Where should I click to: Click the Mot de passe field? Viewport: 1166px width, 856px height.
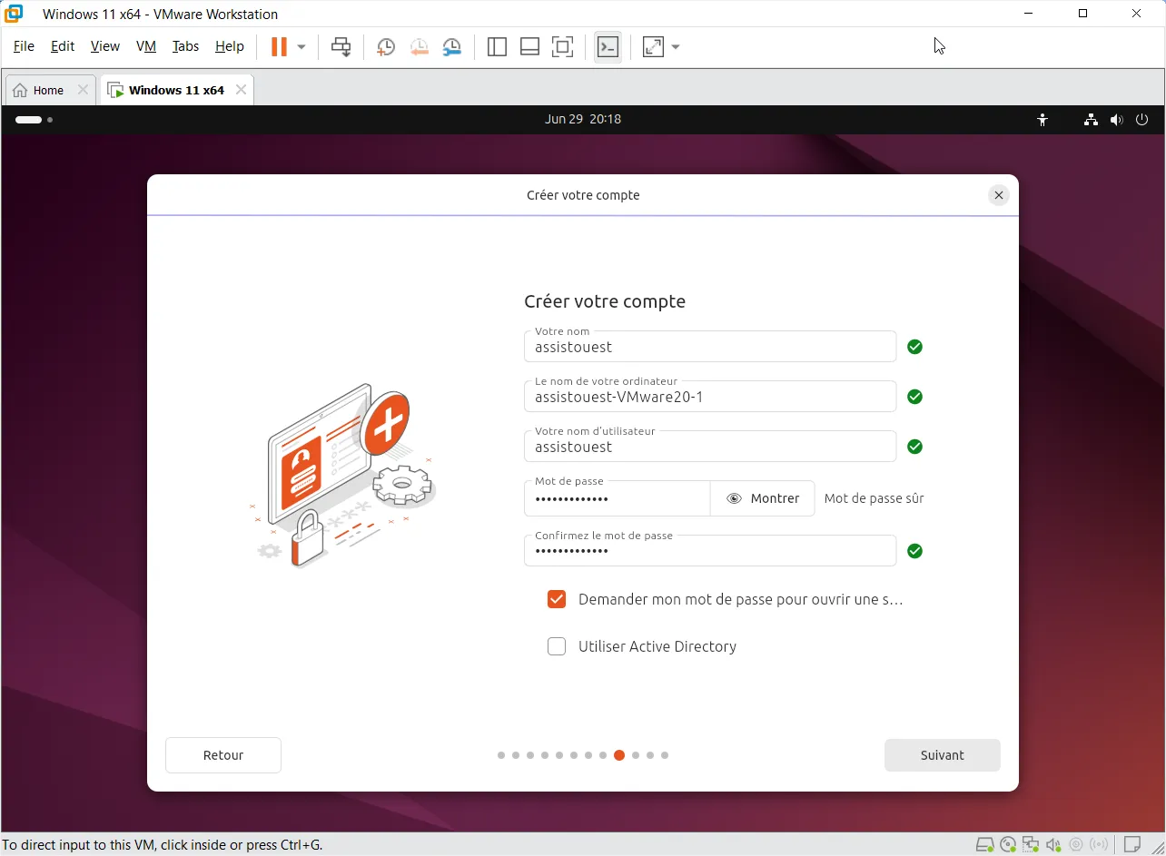pyautogui.click(x=618, y=498)
